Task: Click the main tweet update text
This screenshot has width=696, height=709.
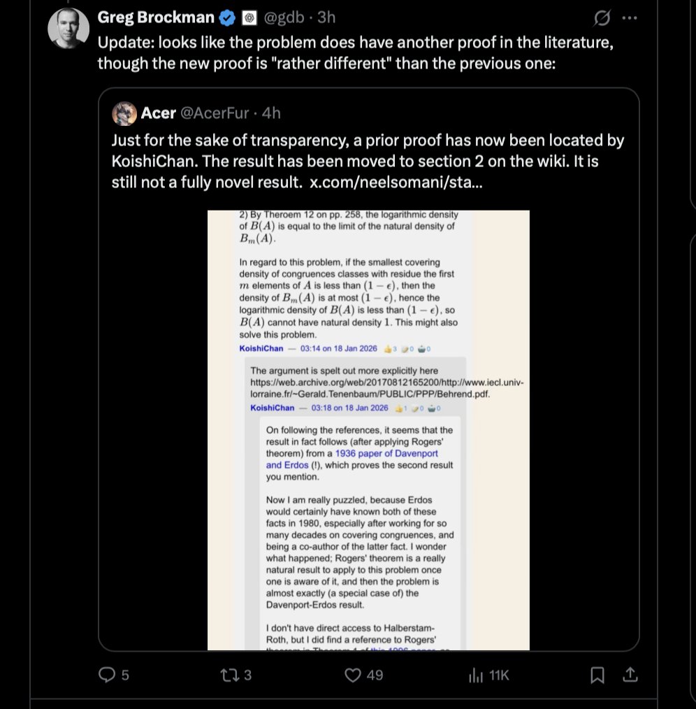Action: 356,52
